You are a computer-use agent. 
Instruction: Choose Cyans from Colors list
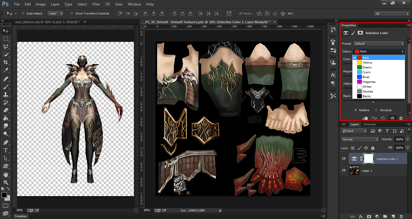379,72
